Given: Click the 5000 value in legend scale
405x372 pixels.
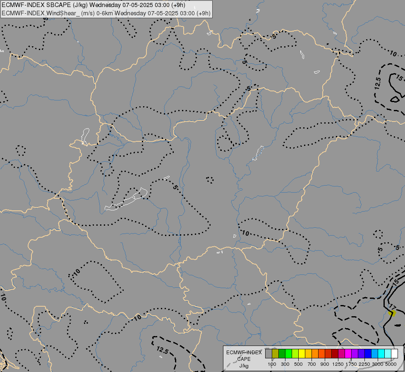Looking at the screenshot, I should tap(391, 364).
